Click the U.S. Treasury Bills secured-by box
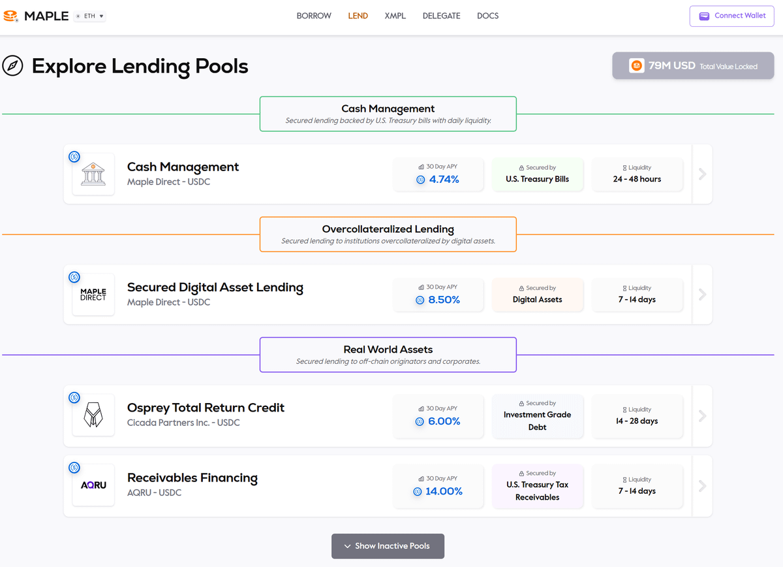 click(x=538, y=174)
